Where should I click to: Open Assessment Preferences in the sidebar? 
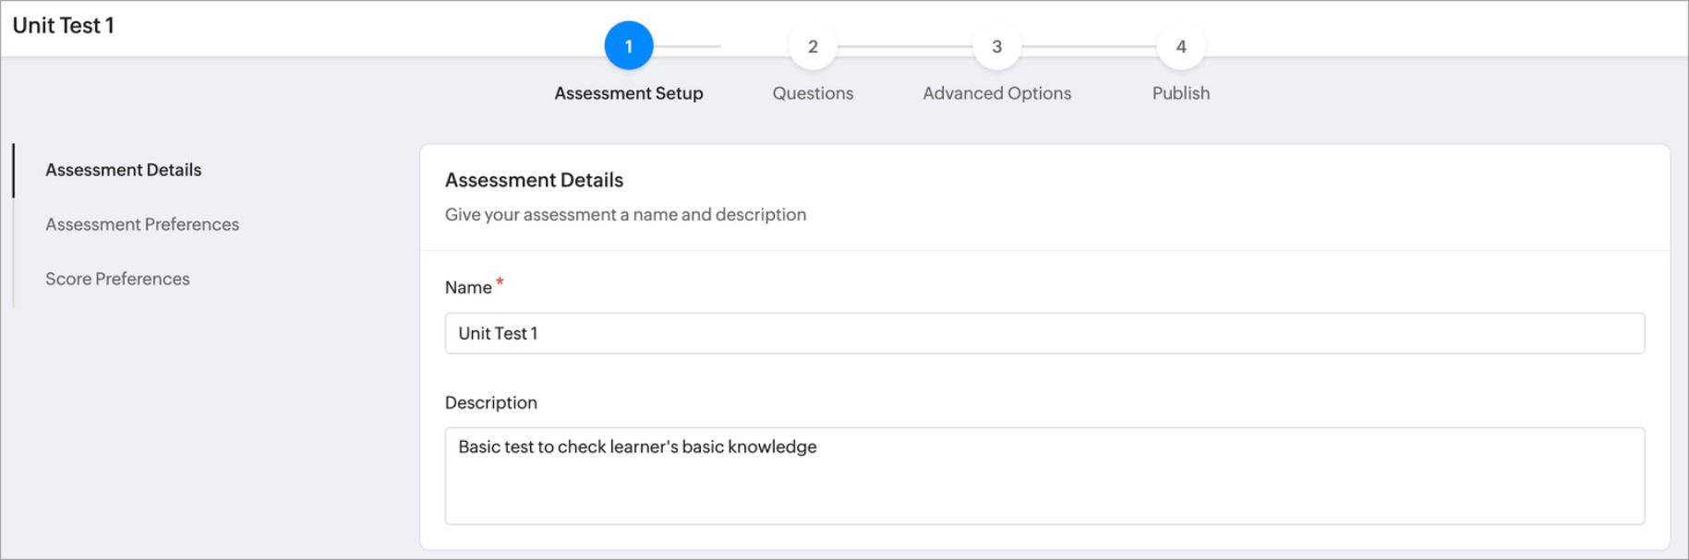142,224
